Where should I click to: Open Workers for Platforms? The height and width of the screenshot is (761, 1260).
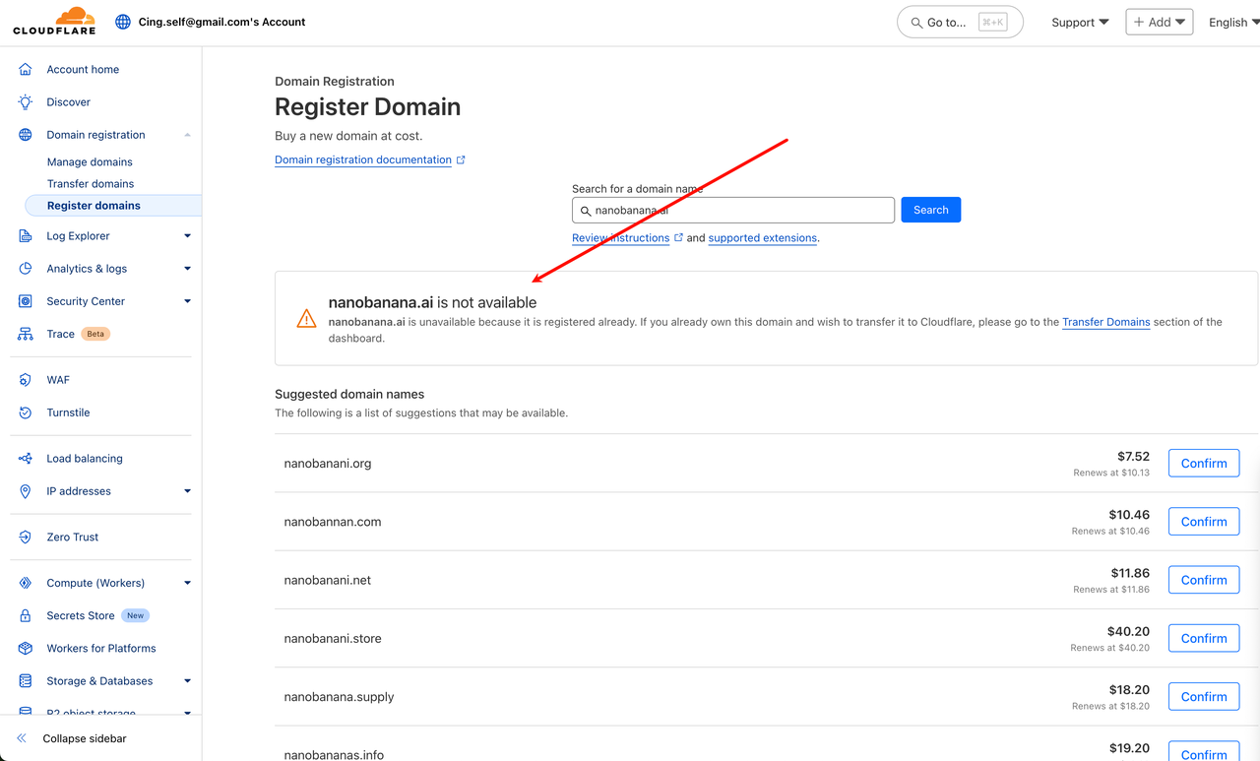click(100, 649)
